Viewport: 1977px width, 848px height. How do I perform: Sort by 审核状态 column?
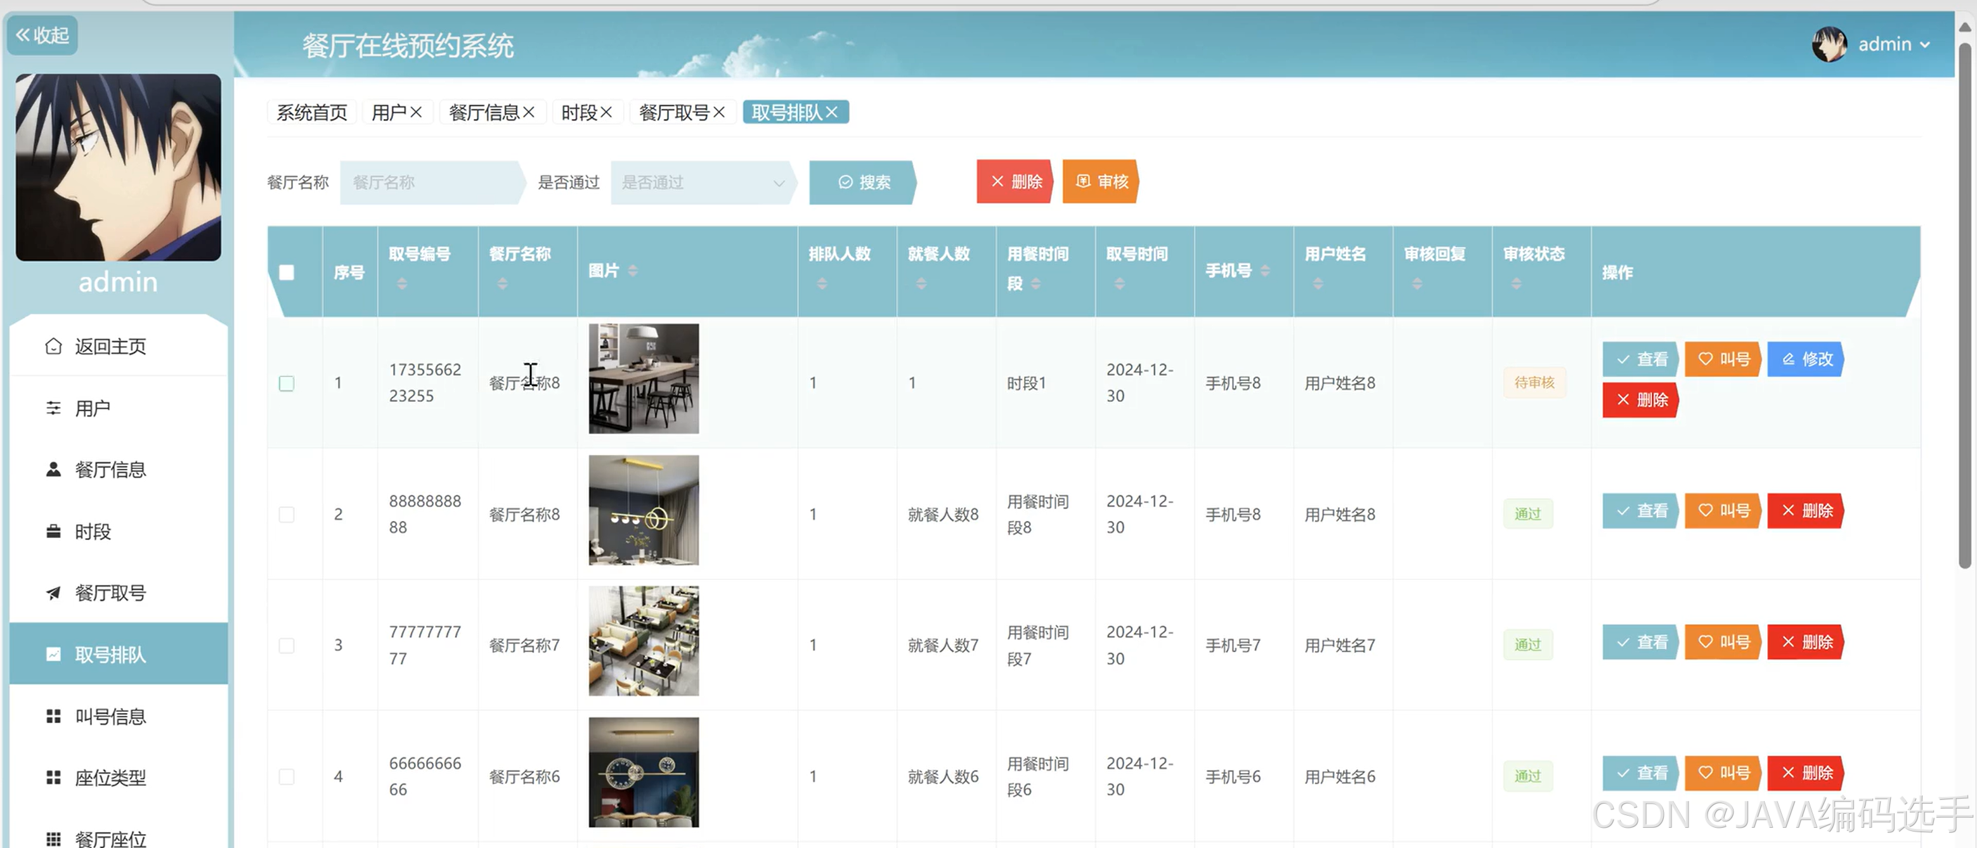pyautogui.click(x=1517, y=285)
